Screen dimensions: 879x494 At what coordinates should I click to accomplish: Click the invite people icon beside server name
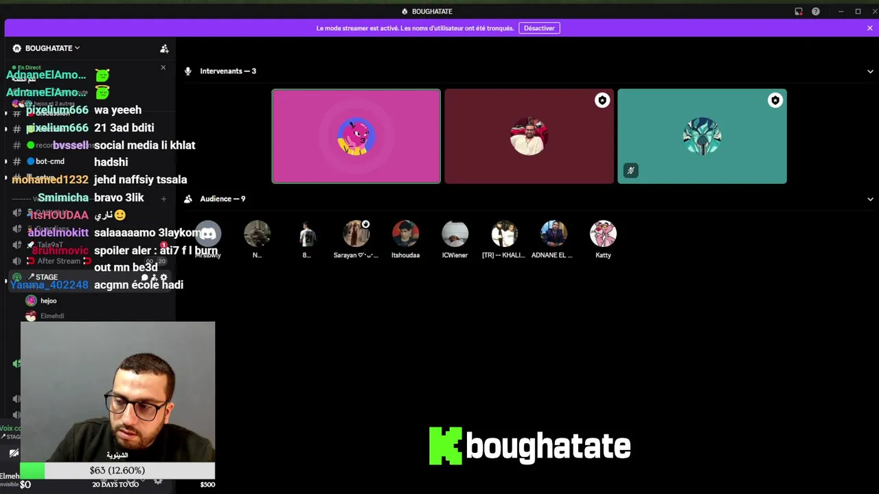164,49
